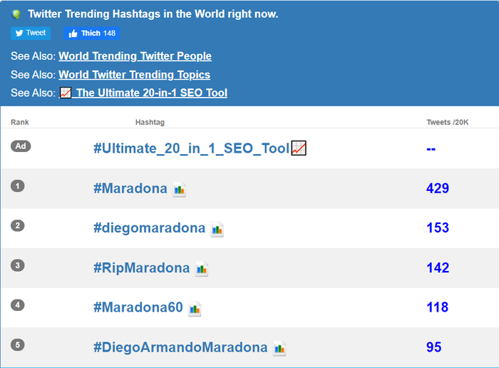Screen dimensions: 499x368
Task: Share the page with the Tweet button
Action: point(31,33)
